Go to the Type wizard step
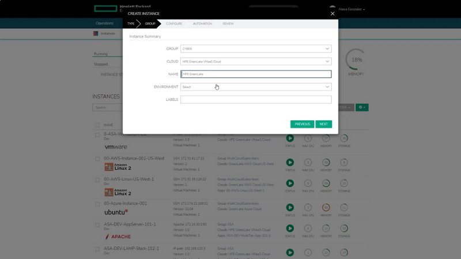The width and height of the screenshot is (461, 259). [x=131, y=24]
